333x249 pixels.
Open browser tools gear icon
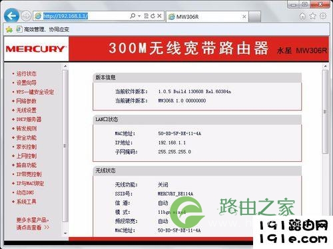[x=323, y=16]
